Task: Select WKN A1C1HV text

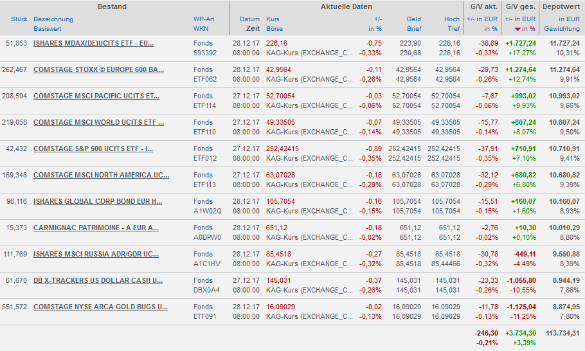Action: coord(207,264)
